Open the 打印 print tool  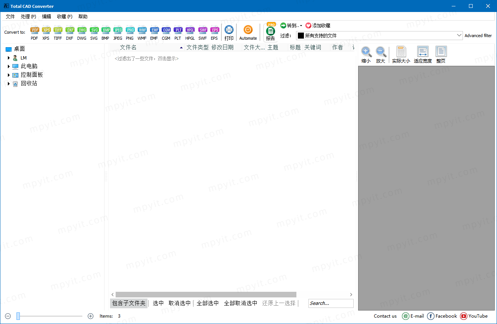pos(229,33)
